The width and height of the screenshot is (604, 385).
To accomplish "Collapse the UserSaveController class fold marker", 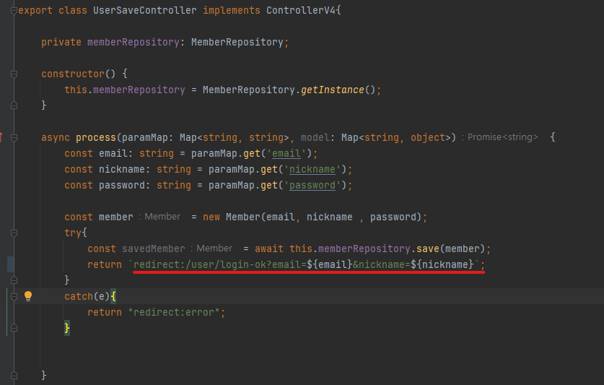I will tap(14, 11).
